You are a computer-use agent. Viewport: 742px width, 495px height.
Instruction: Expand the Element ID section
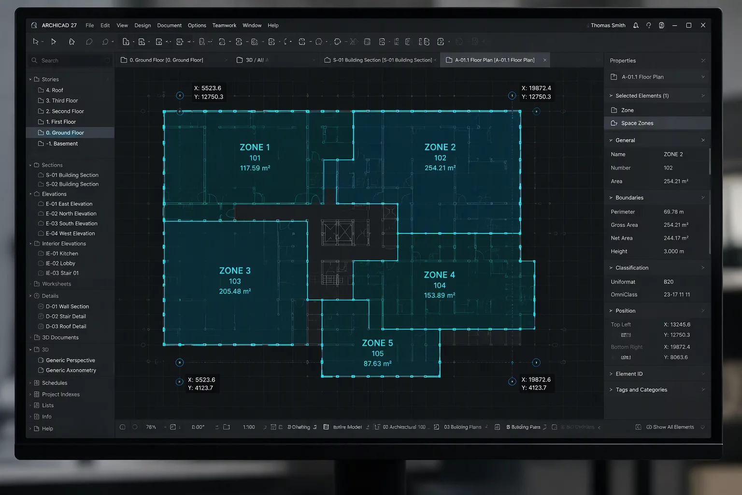[611, 374]
